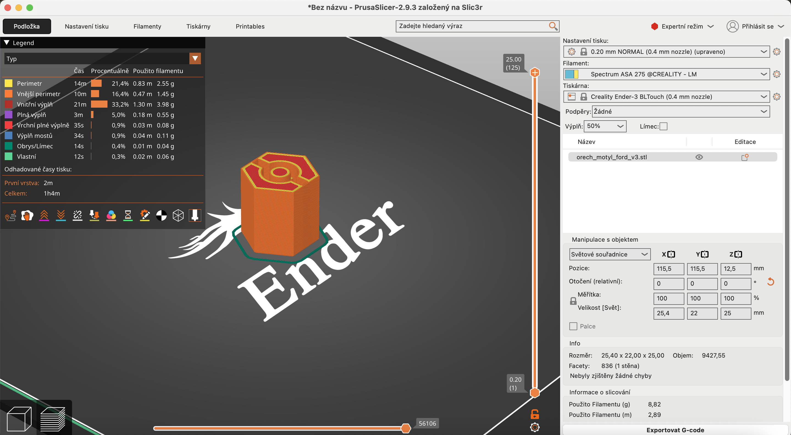791x435 pixels.
Task: Collapse the Legend panel triangle
Action: [x=6, y=43]
